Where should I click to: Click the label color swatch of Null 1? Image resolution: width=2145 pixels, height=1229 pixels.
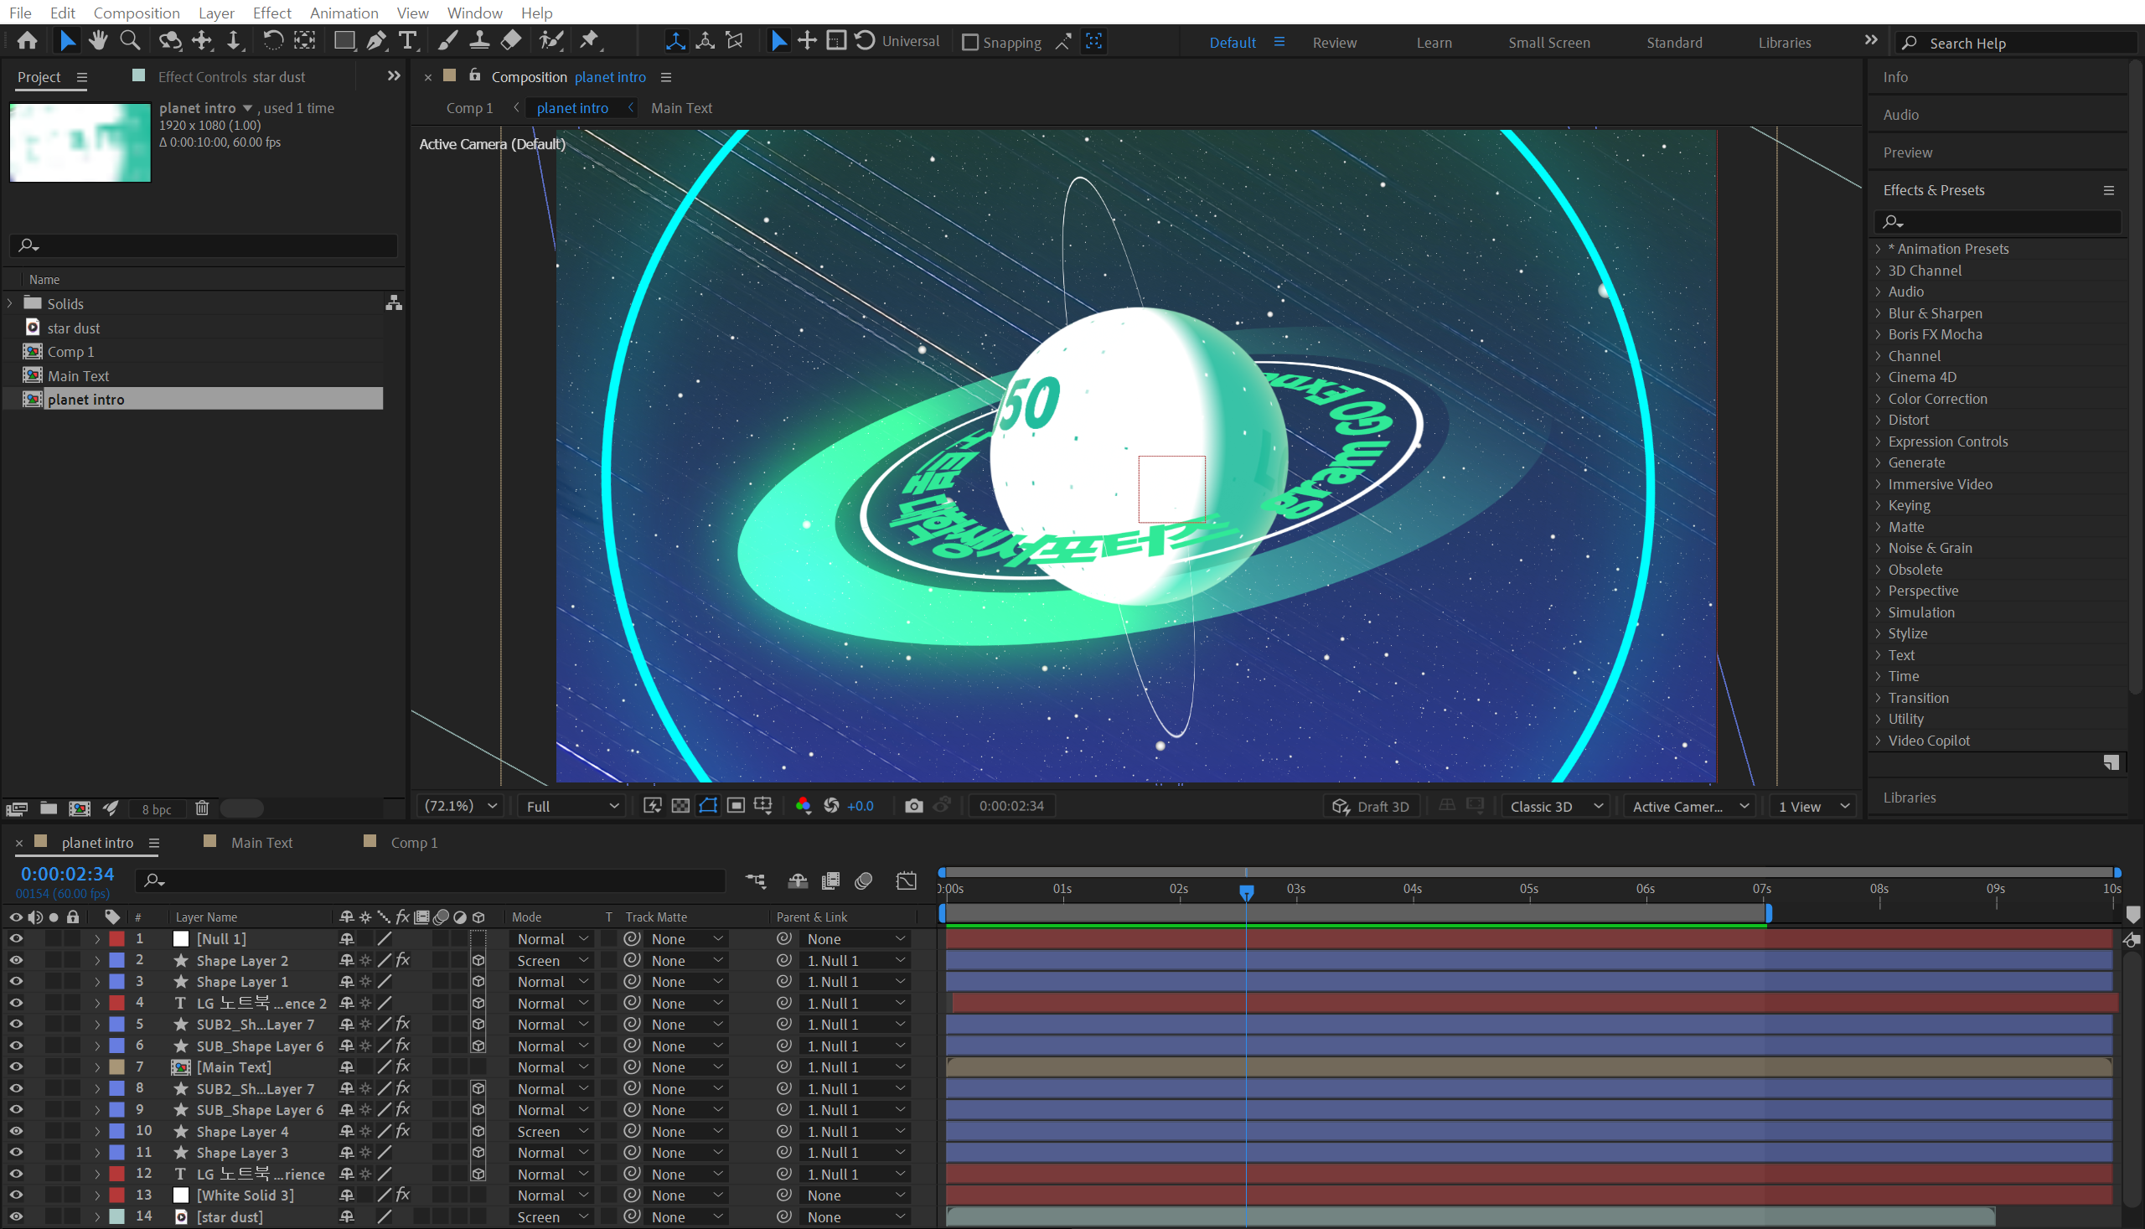[x=117, y=938]
